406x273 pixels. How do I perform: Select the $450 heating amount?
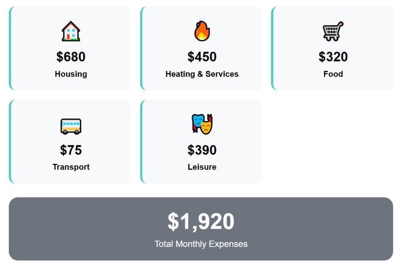tap(202, 57)
